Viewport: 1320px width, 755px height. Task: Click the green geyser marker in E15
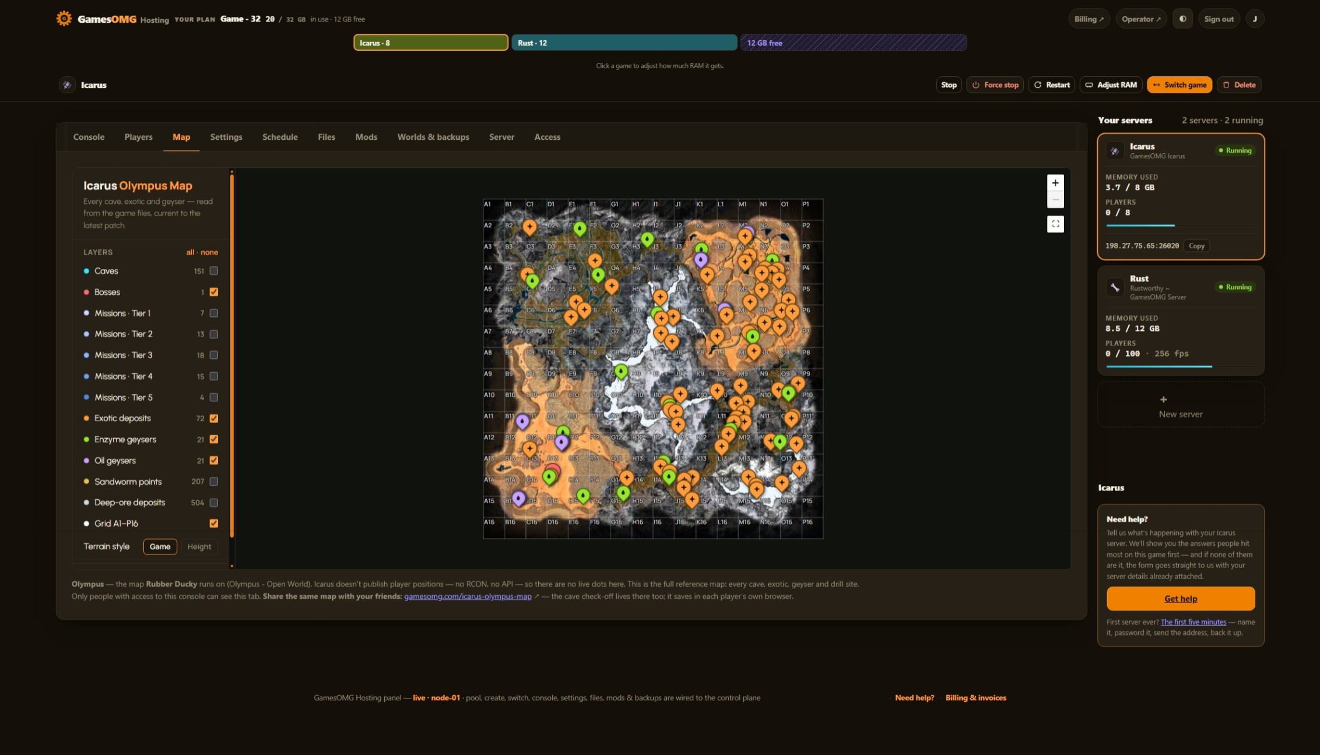click(x=583, y=495)
